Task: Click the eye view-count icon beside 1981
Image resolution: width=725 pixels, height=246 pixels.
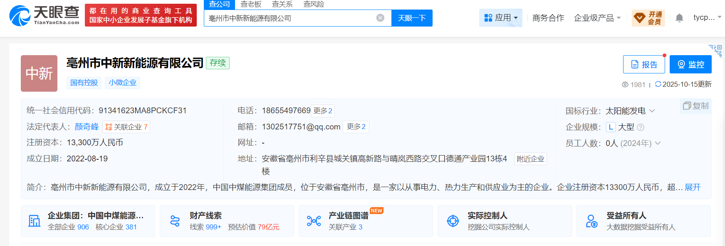Action: point(625,85)
